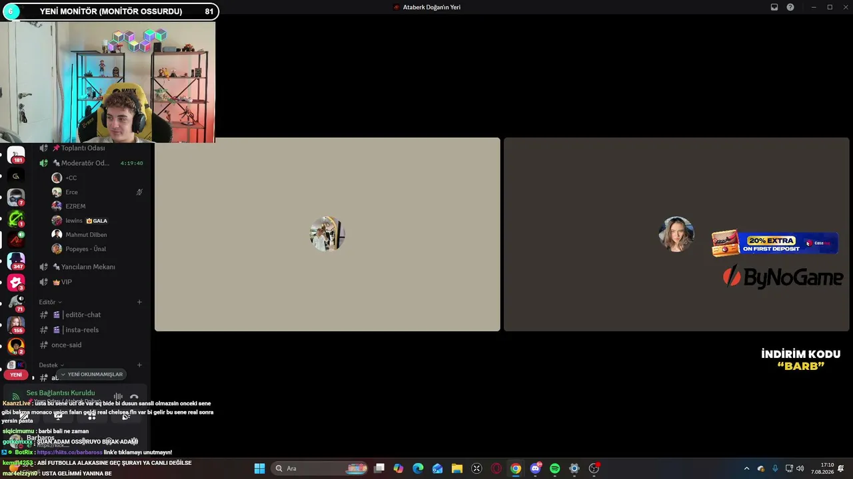Jump to YENİ OKUNMAMIŞLAR unread channels

(x=91, y=375)
